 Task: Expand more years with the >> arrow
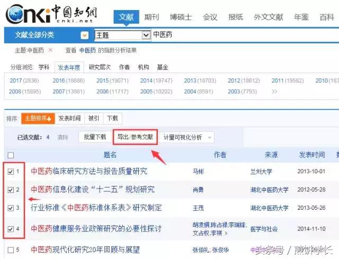click(x=274, y=92)
